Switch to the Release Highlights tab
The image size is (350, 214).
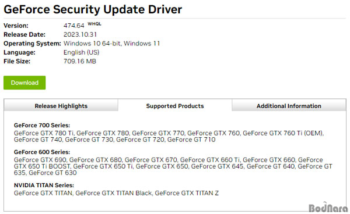tap(61, 106)
